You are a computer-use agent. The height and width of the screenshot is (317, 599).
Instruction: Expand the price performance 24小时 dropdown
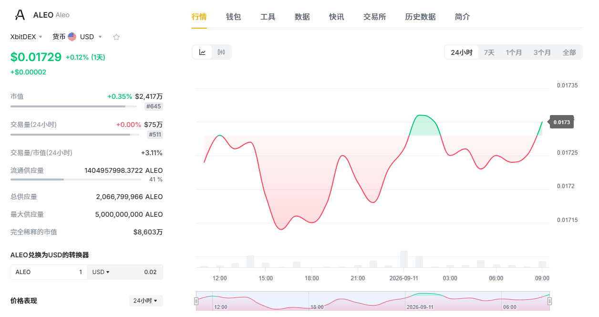pos(146,301)
